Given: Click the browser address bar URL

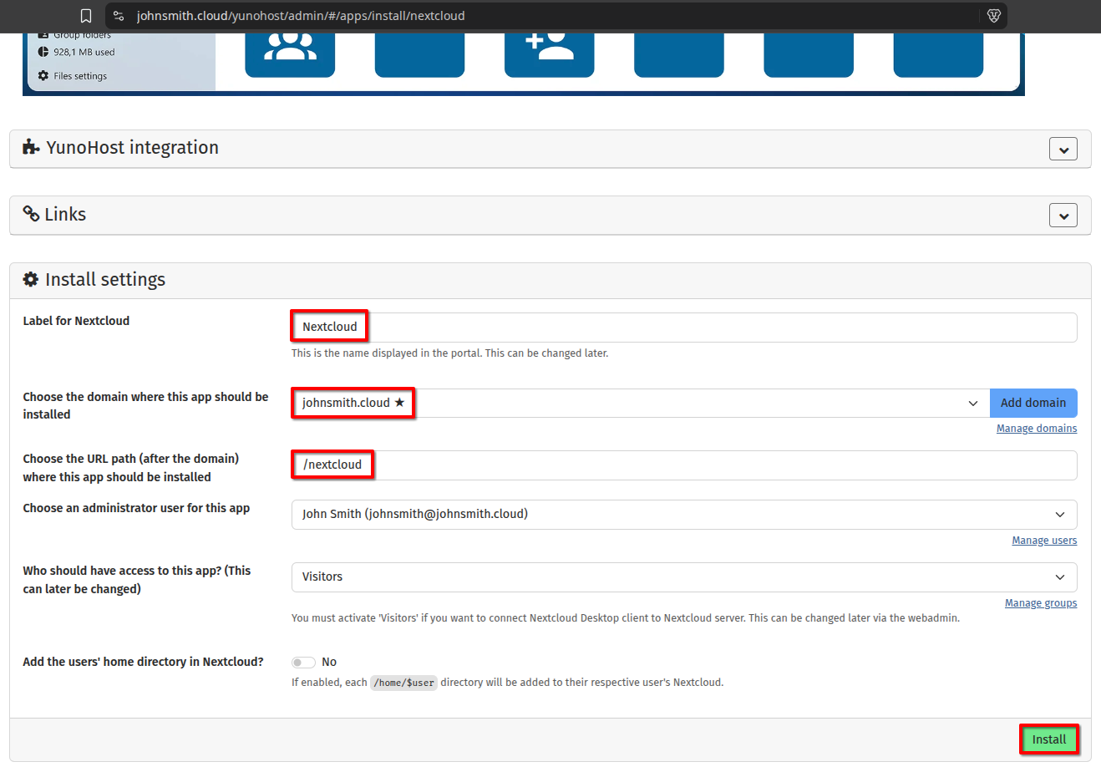Looking at the screenshot, I should tap(301, 16).
